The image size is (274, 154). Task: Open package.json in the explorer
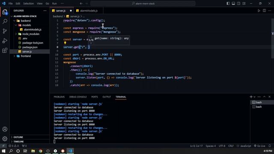tap(30, 47)
